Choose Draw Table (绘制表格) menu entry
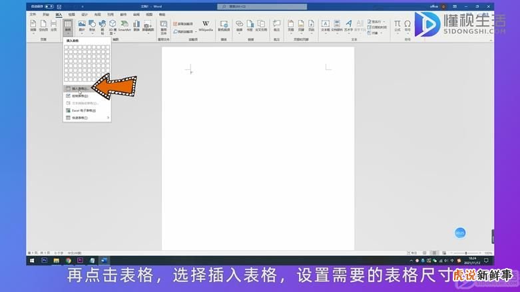This screenshot has height=292, width=520. point(87,96)
